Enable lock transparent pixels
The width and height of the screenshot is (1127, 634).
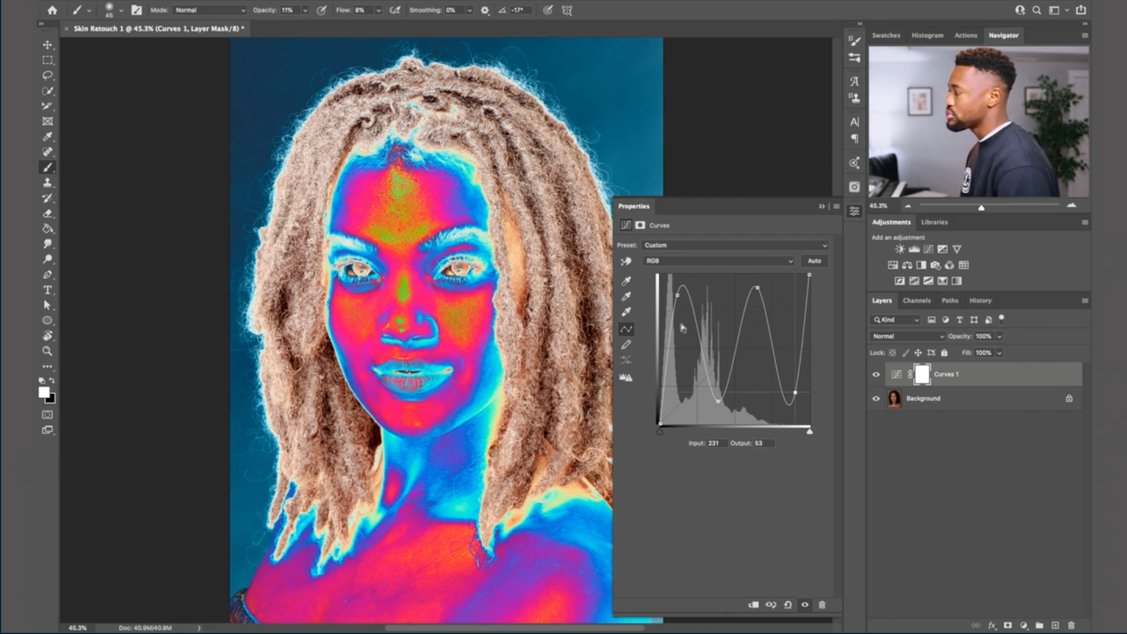click(x=893, y=353)
